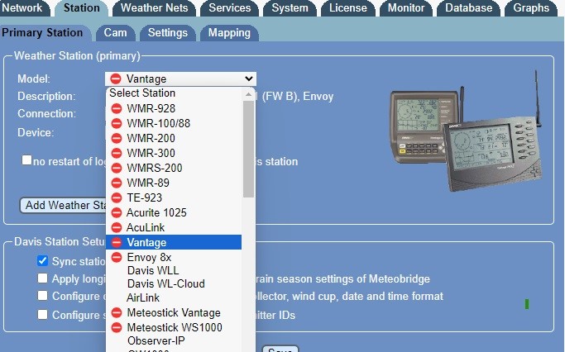The image size is (565, 352).
Task: Choose Meteostick Vantage station model
Action: coord(175,312)
